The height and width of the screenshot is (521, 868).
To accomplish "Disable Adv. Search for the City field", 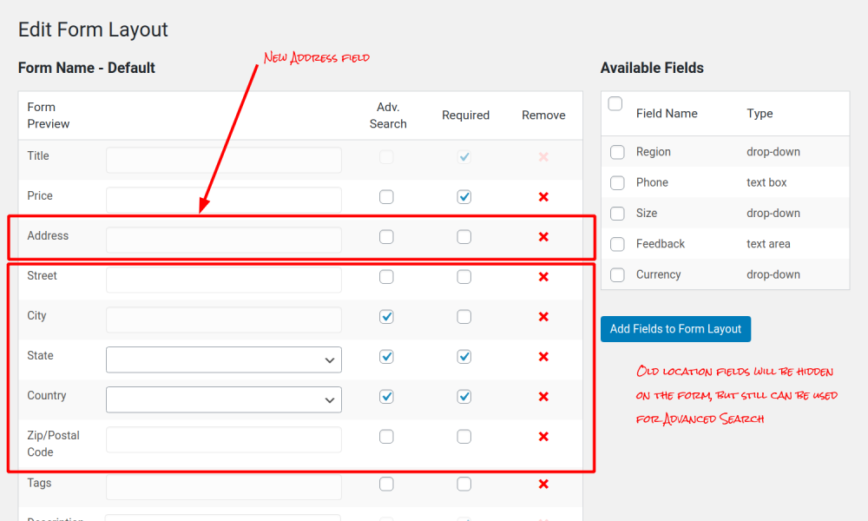I will coord(386,316).
